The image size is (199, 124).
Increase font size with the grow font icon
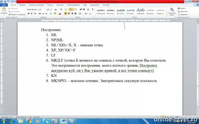pos(48,10)
